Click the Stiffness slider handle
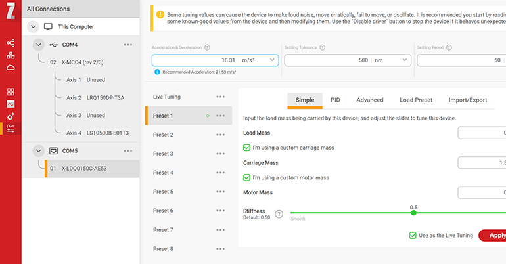Screen dimensions: 506x264 413,213
